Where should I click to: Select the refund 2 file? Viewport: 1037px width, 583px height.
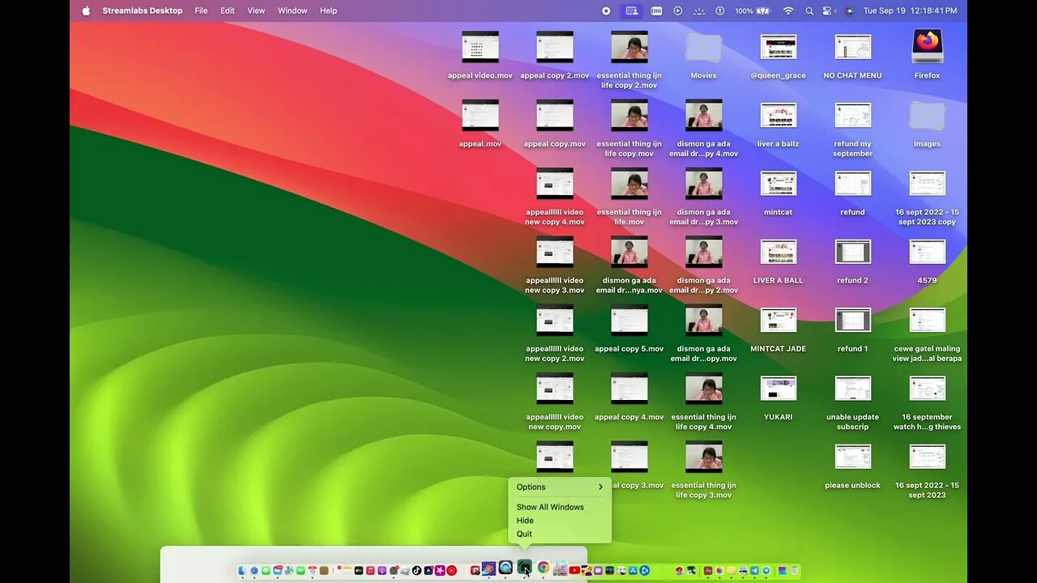click(x=853, y=252)
